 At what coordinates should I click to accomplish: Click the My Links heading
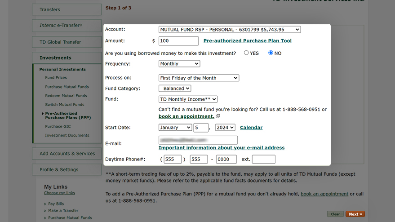[56, 186]
